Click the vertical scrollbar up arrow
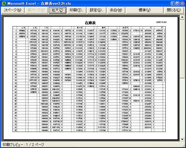The height and width of the screenshot is (148, 186). 182,17
